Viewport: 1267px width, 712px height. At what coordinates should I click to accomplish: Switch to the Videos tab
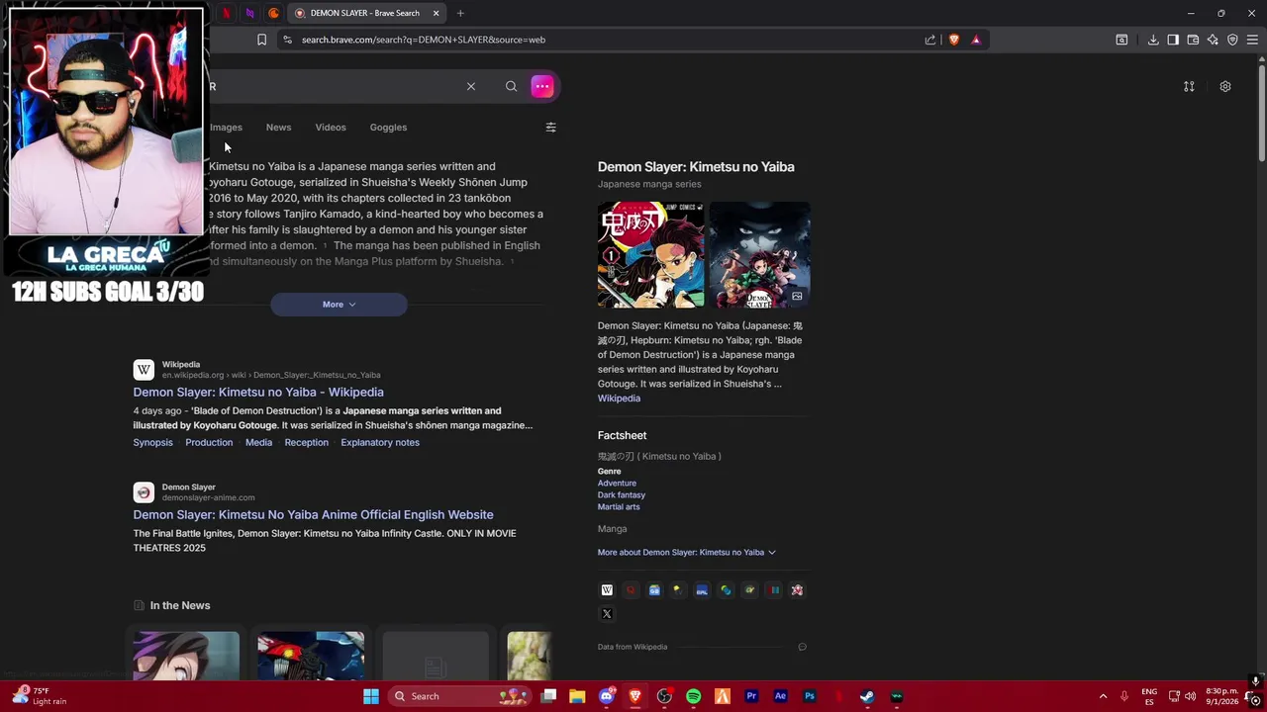[x=331, y=127]
